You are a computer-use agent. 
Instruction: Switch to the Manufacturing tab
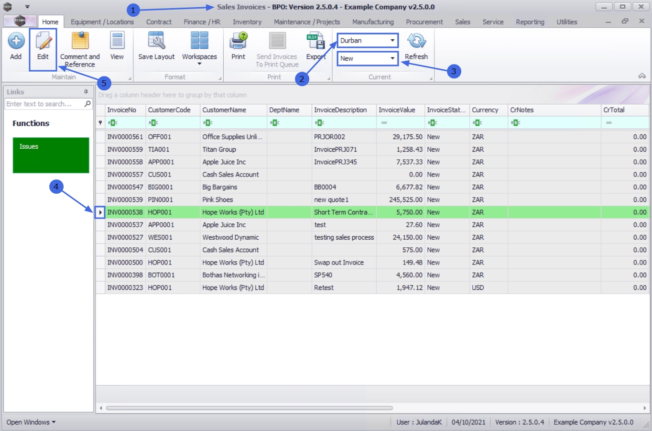click(x=373, y=22)
